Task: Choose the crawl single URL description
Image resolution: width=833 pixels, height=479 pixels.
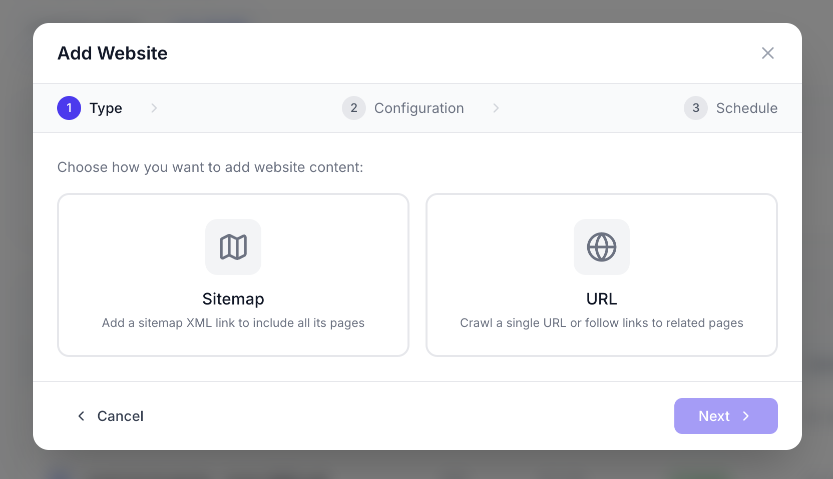Action: (x=601, y=323)
